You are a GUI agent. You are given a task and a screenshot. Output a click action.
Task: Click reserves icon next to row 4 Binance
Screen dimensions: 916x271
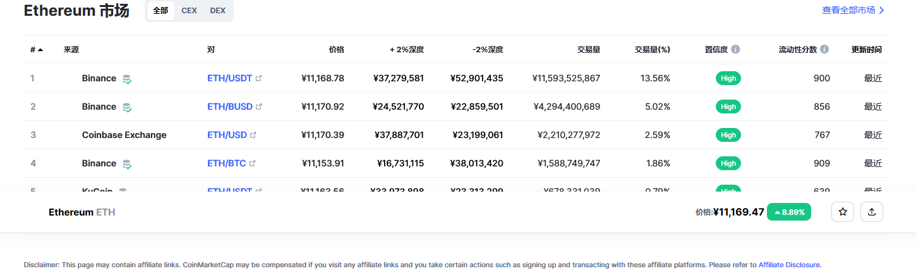(x=127, y=164)
